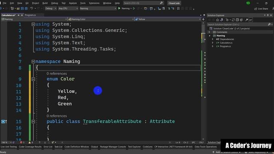
Task: Open the Debug menu
Action: coord(54,3)
